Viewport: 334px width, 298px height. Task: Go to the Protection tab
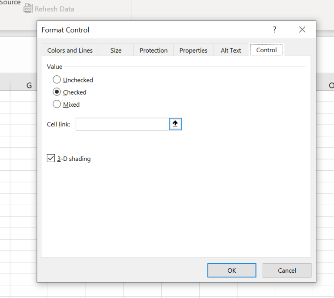tap(154, 51)
